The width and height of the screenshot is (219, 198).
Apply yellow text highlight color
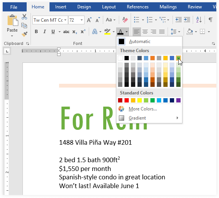(107, 32)
